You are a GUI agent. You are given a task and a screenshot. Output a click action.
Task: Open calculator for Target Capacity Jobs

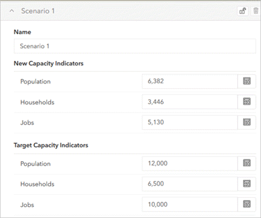(246, 205)
